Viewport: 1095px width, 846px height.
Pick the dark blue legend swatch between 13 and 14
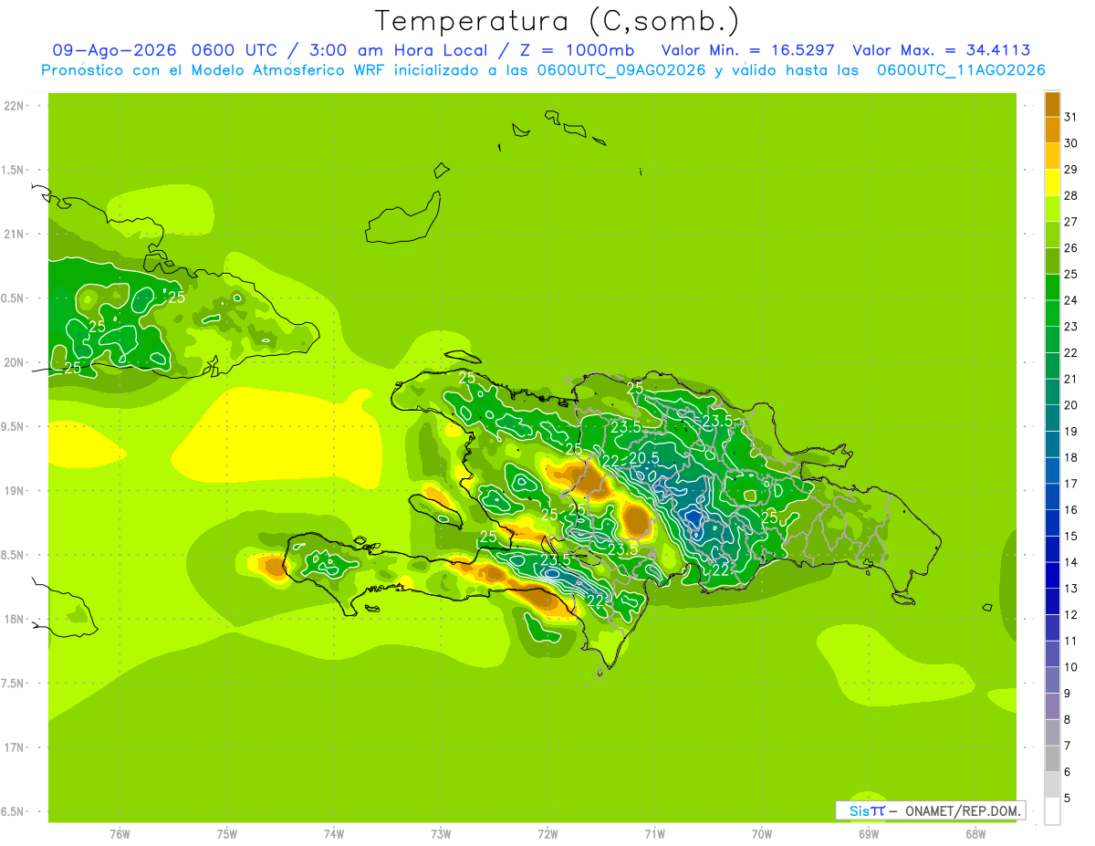click(1052, 575)
